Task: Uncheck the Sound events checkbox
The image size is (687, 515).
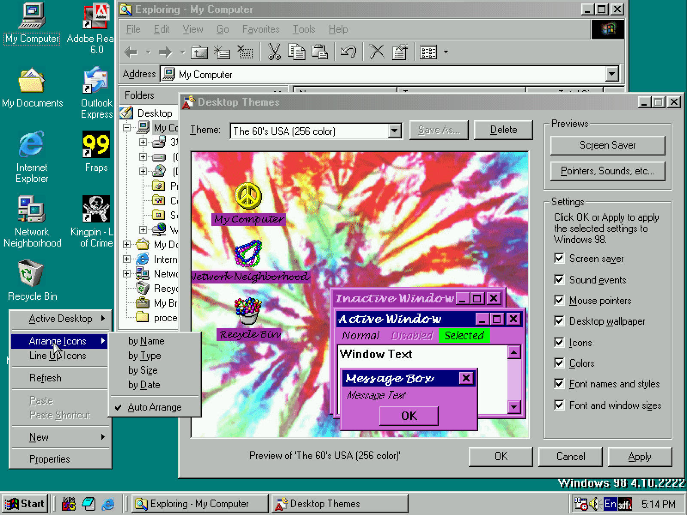Action: pyautogui.click(x=559, y=280)
